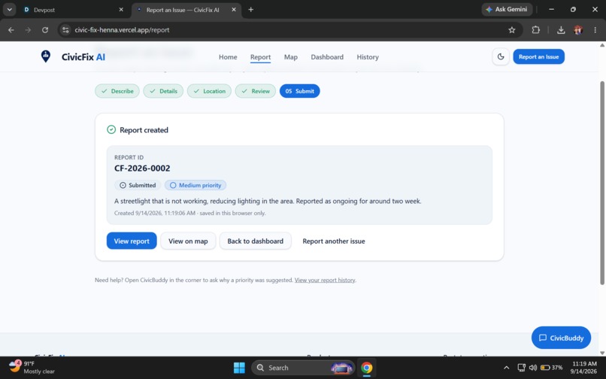Click the Chrome profile avatar

click(x=578, y=30)
